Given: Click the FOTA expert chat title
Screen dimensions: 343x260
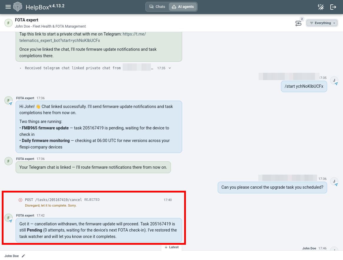Looking at the screenshot, I should coord(27,20).
